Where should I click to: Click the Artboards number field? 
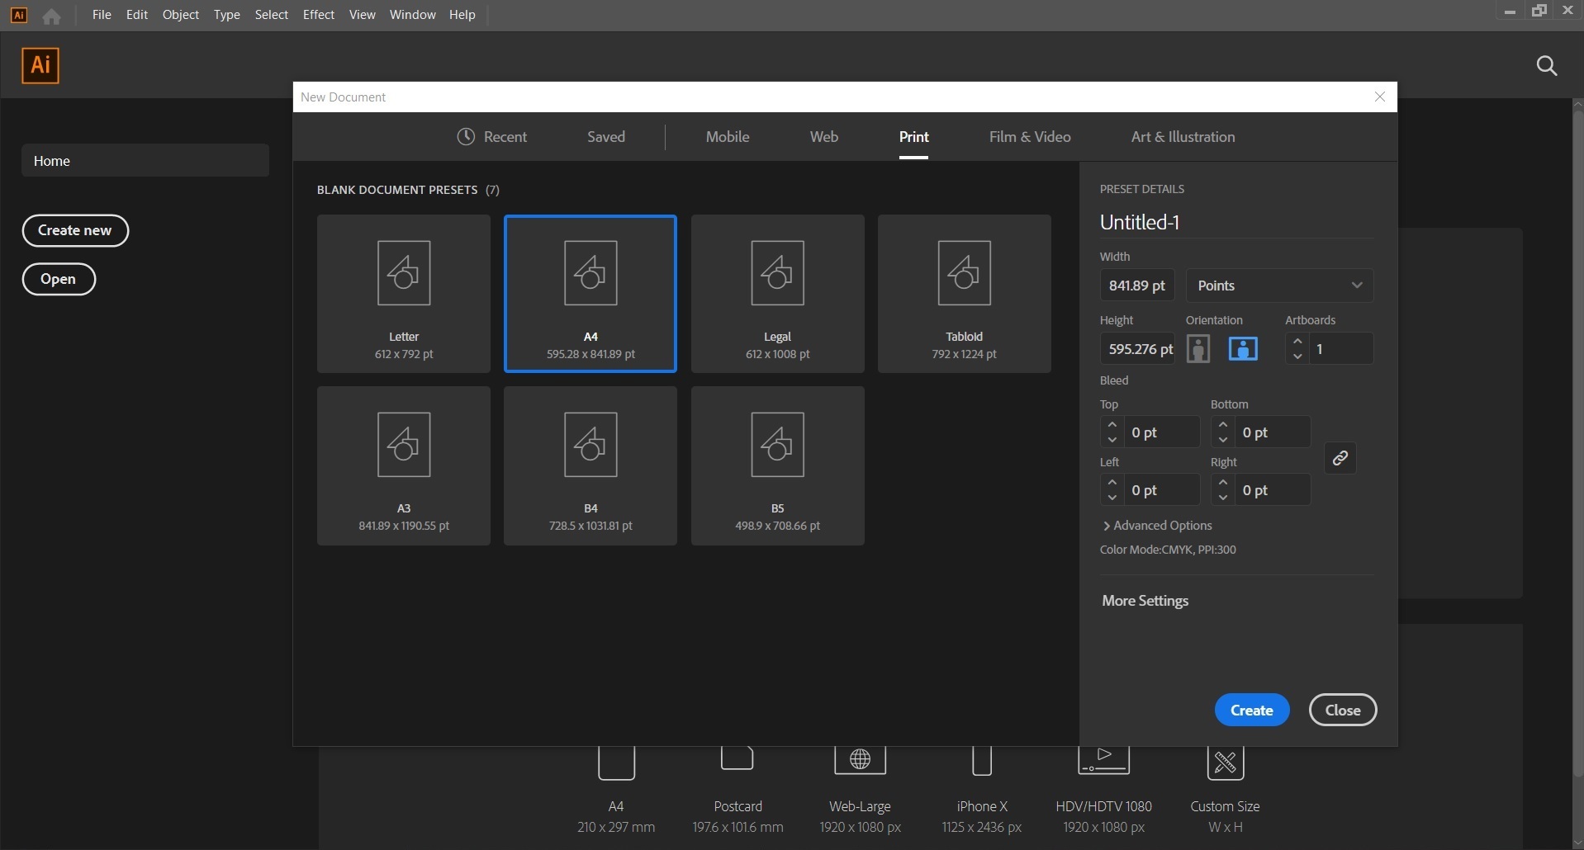[x=1340, y=349]
